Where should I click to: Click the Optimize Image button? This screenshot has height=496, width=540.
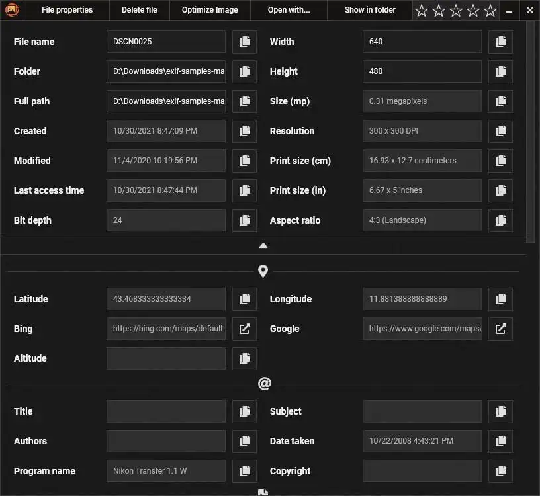[x=210, y=10]
